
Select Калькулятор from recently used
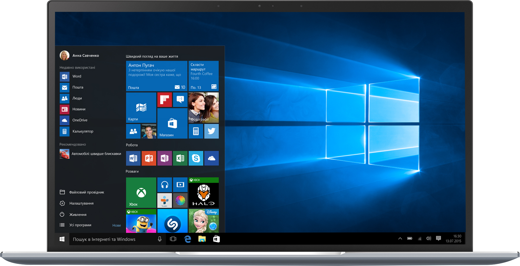(x=82, y=131)
